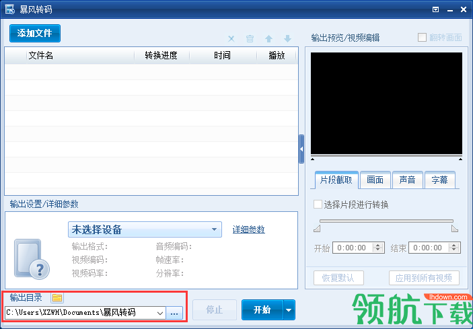This screenshot has height=329, width=473.
Task: Open the dropdown arrow beside 开始 button
Action: click(289, 309)
